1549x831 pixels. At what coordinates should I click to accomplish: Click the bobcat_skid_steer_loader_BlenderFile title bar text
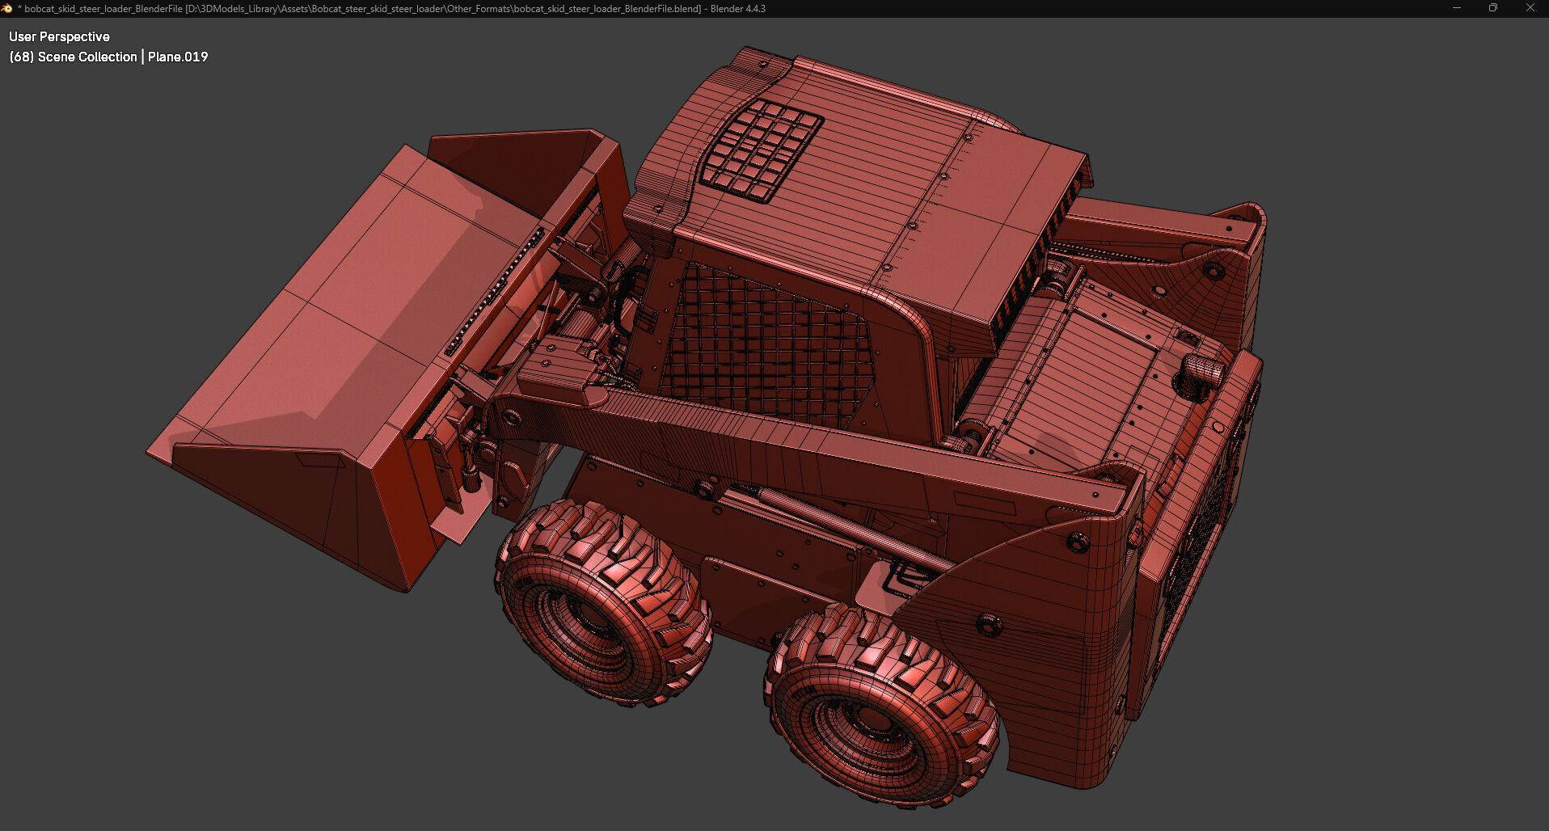(x=391, y=8)
